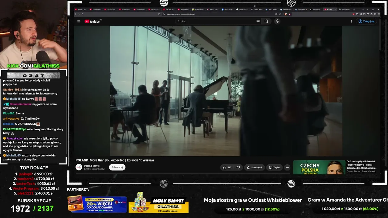Go back in browser history
This screenshot has width=388, height=218.
pyautogui.click(x=75, y=14)
